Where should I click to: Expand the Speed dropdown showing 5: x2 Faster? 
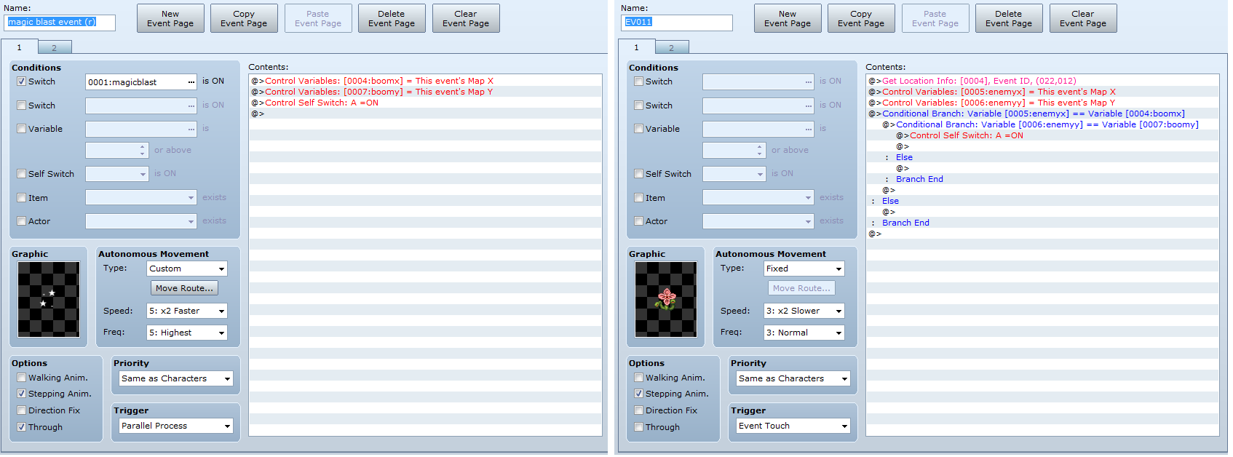click(x=187, y=311)
